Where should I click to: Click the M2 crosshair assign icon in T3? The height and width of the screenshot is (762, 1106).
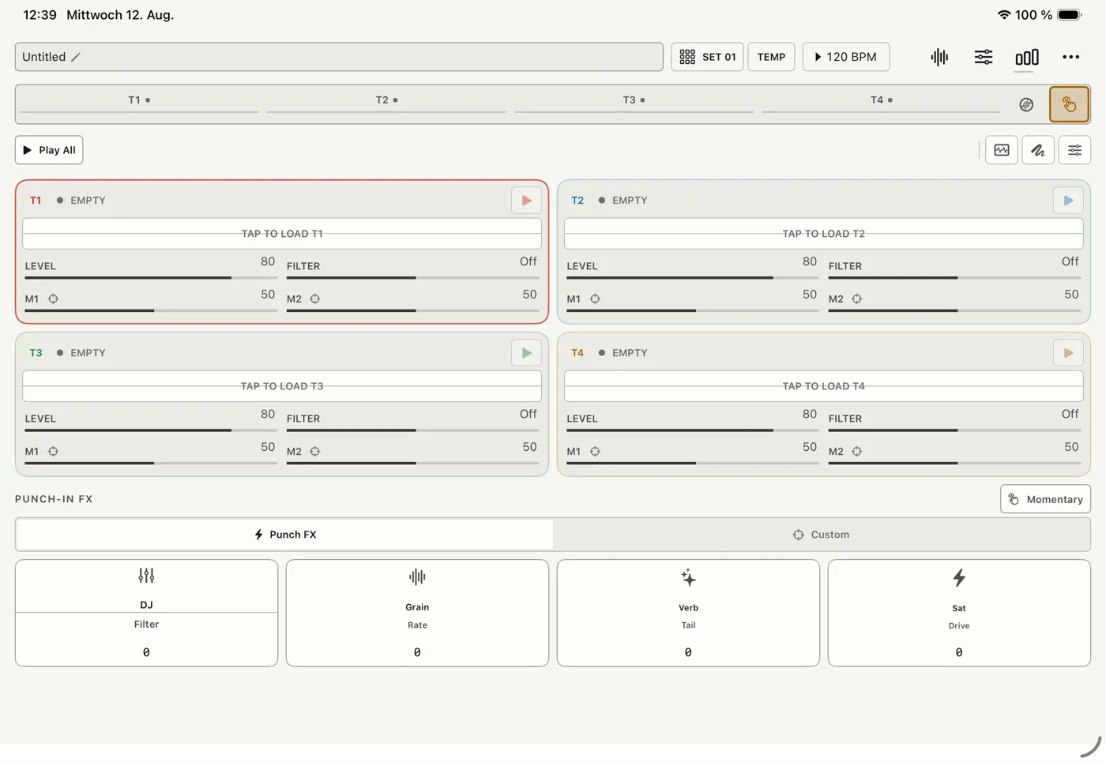(315, 452)
